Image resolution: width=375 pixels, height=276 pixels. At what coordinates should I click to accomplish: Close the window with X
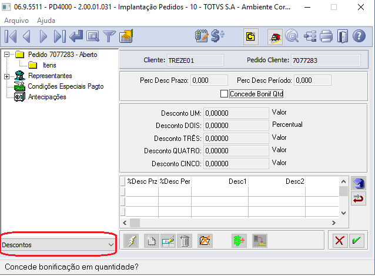361,7
